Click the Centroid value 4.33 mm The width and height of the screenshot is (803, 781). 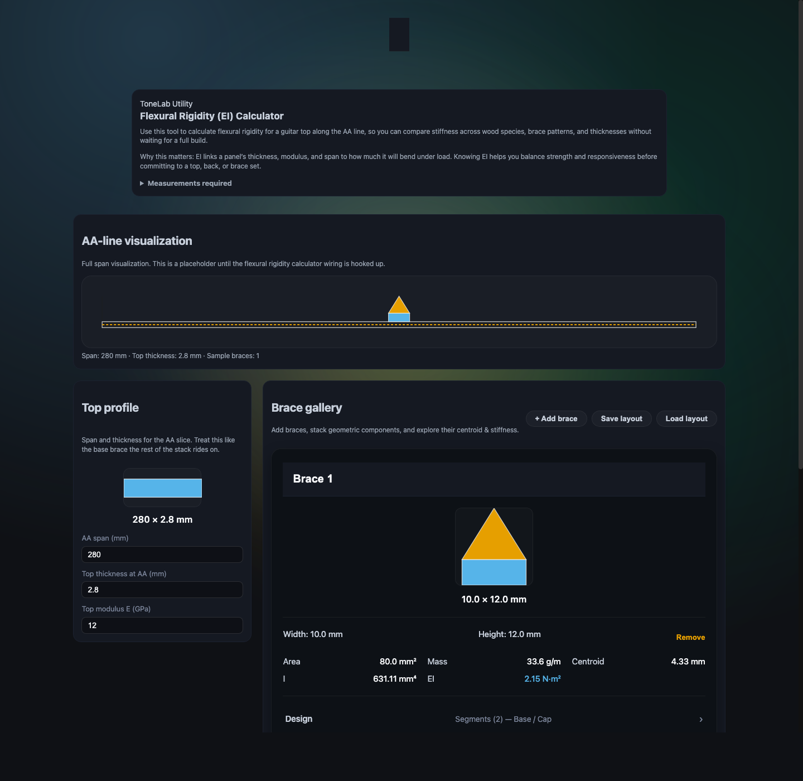pos(688,662)
